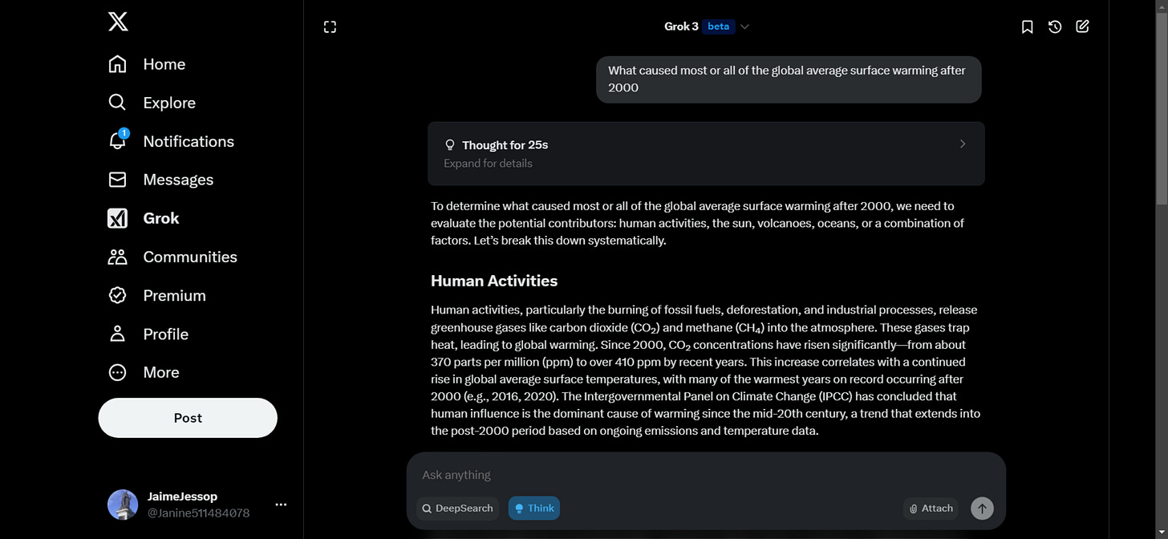Click the Profile person icon

point(117,334)
